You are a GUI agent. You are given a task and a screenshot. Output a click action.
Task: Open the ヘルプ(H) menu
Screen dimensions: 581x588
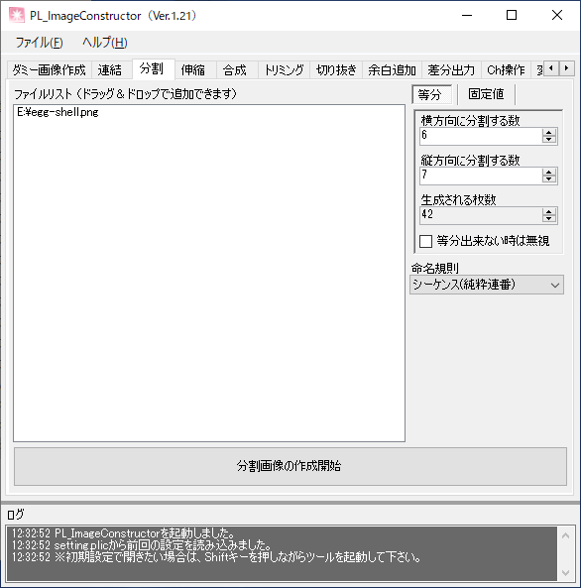tap(105, 43)
